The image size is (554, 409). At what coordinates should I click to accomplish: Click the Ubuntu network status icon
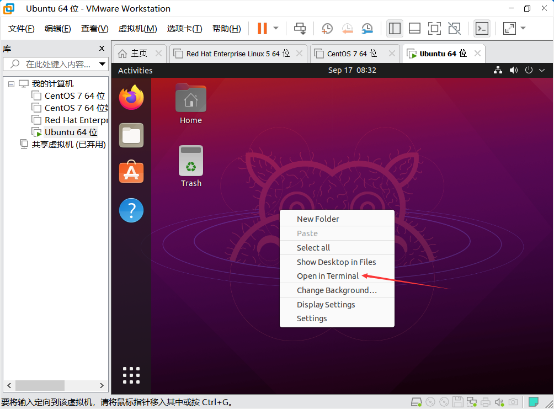coord(498,70)
